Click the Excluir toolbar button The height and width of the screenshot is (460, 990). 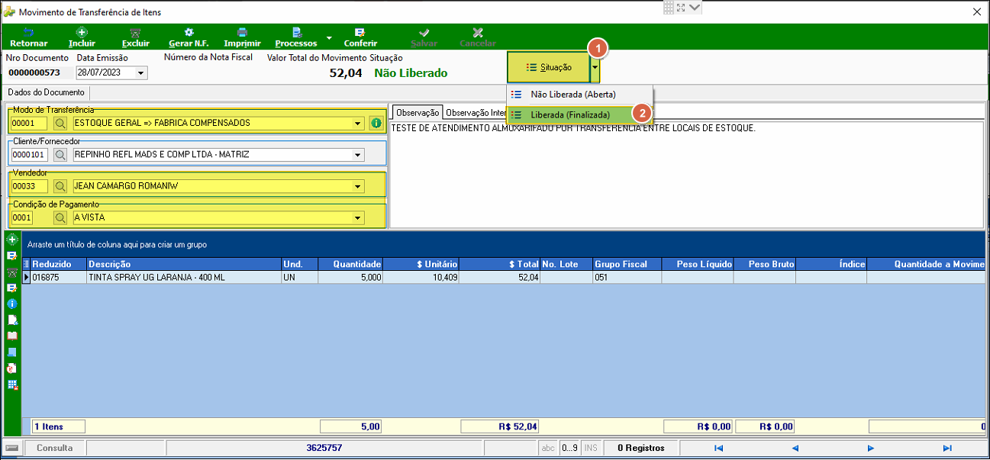(136, 37)
